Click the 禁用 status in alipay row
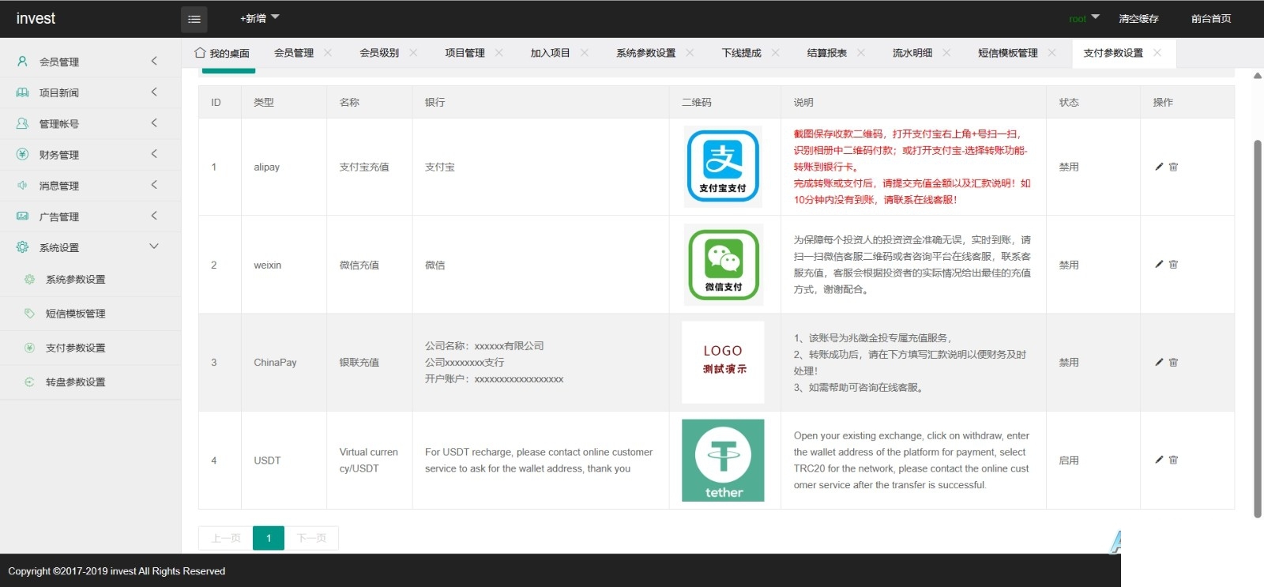 [1069, 167]
